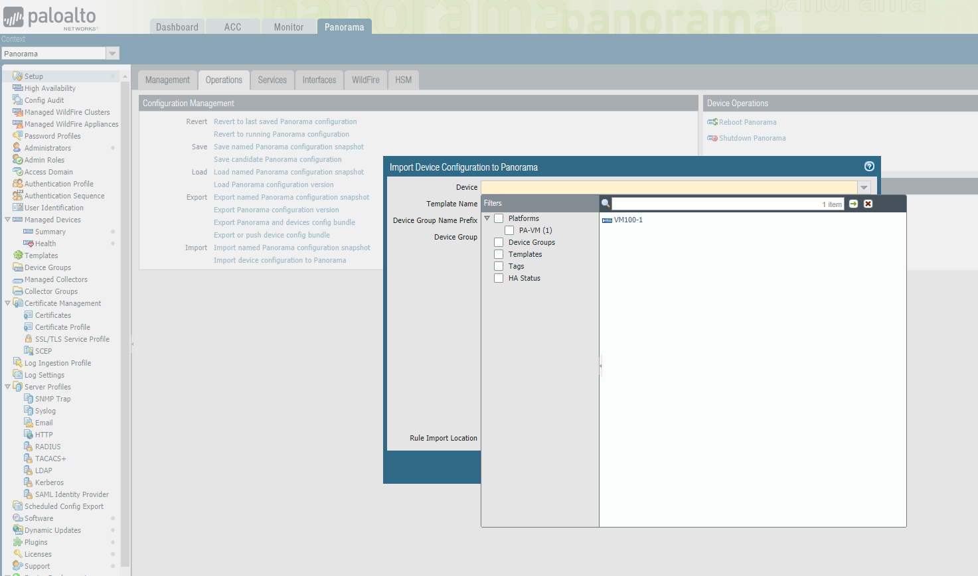Click the VM100-1 device icon
This screenshot has width=978, height=576.
click(607, 220)
